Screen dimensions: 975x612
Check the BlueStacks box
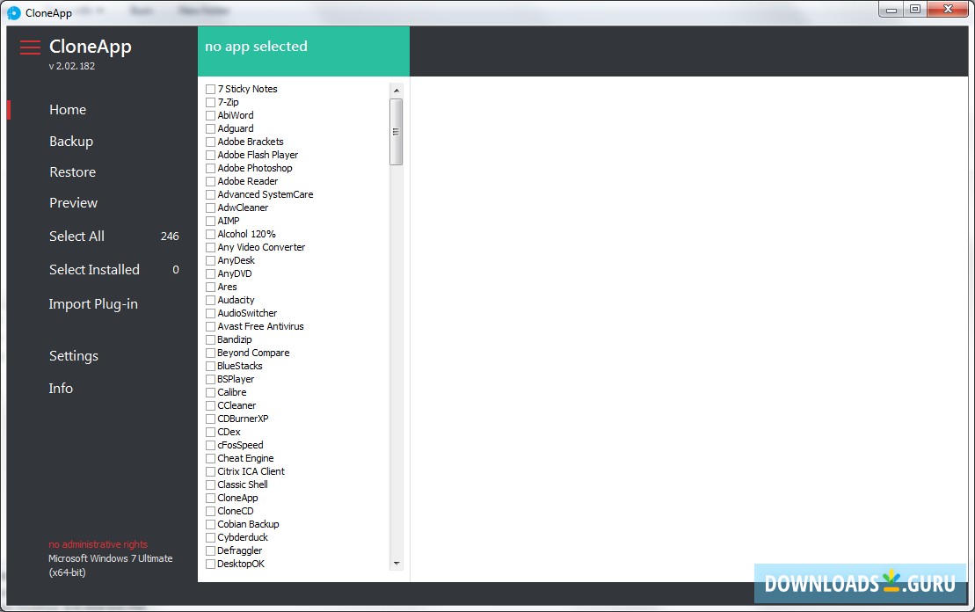[210, 367]
